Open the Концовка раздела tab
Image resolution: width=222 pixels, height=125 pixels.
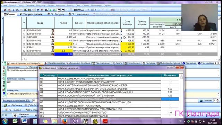point(79,63)
